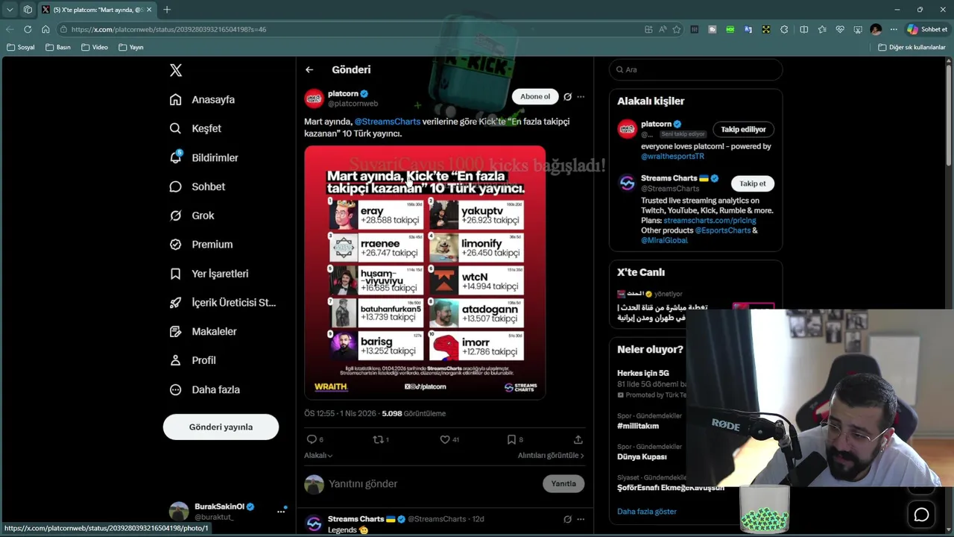954x537 pixels.
Task: Open more options on Streams Charts reply
Action: coord(581,519)
